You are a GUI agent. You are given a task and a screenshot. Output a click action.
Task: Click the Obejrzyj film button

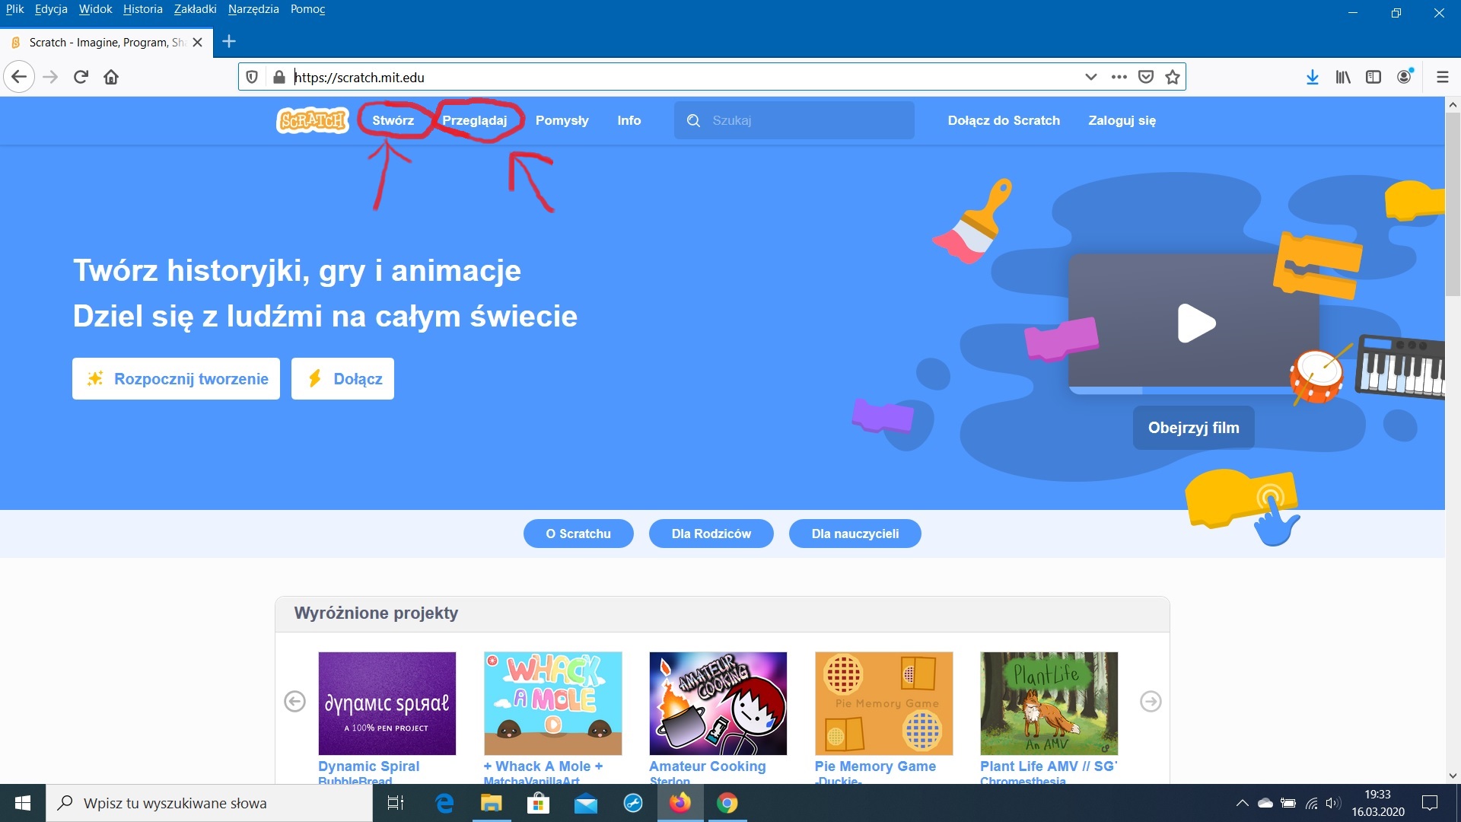pyautogui.click(x=1193, y=428)
